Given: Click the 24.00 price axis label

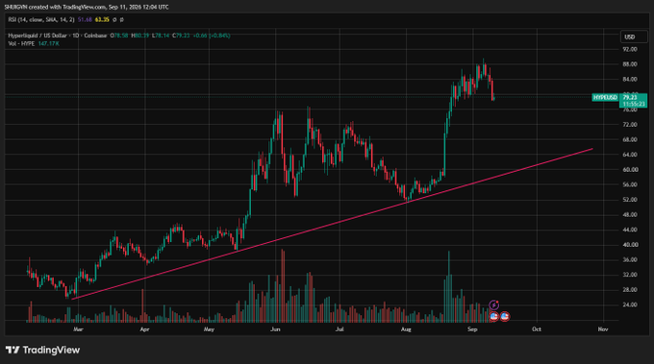Looking at the screenshot, I should (630, 304).
